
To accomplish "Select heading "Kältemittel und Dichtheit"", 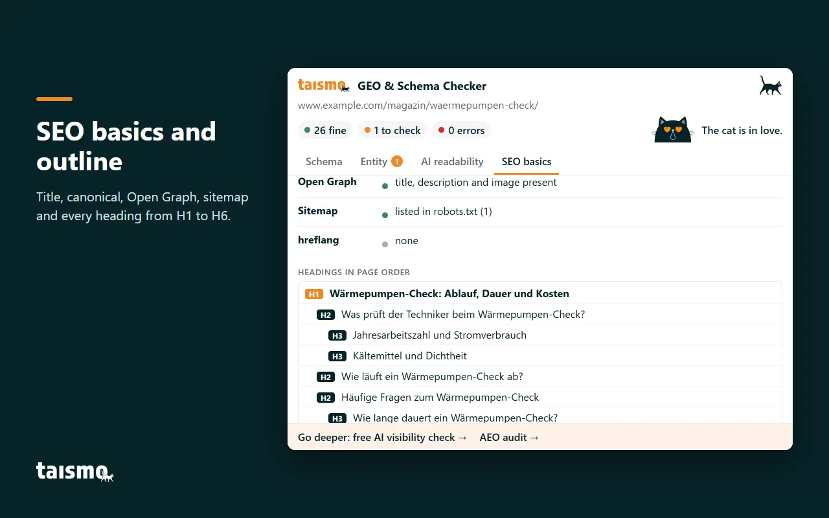I will point(410,356).
